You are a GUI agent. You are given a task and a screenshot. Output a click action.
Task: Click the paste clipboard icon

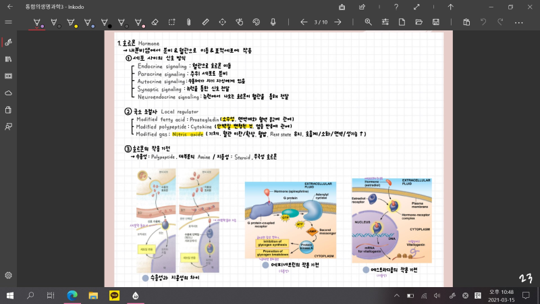[466, 22]
